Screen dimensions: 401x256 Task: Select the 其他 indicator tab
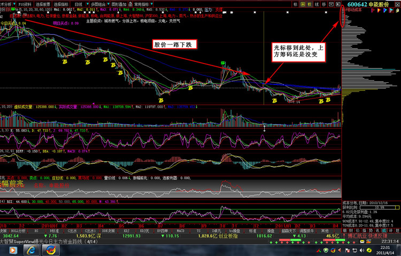(x=325, y=231)
